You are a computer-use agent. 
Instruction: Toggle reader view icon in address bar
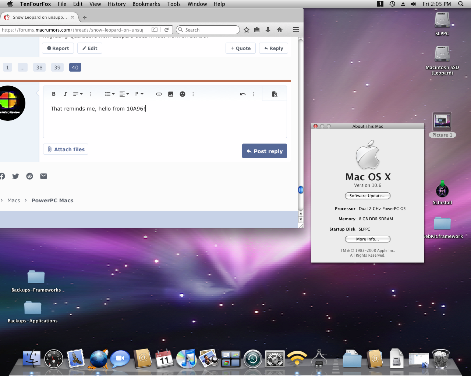coord(155,30)
